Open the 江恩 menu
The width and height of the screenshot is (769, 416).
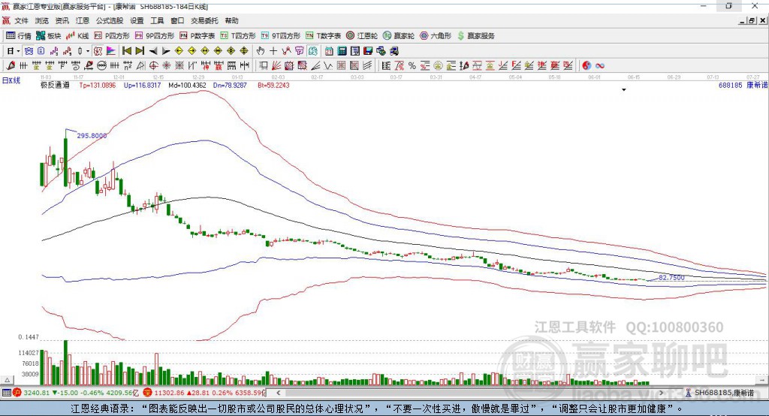[83, 20]
